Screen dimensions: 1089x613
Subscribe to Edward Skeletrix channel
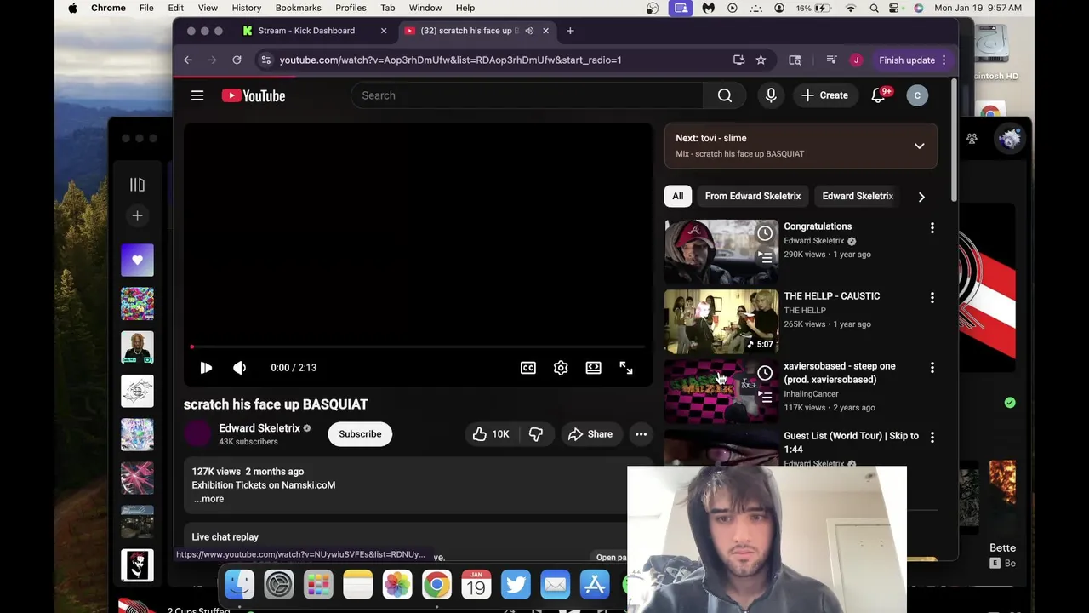360,434
